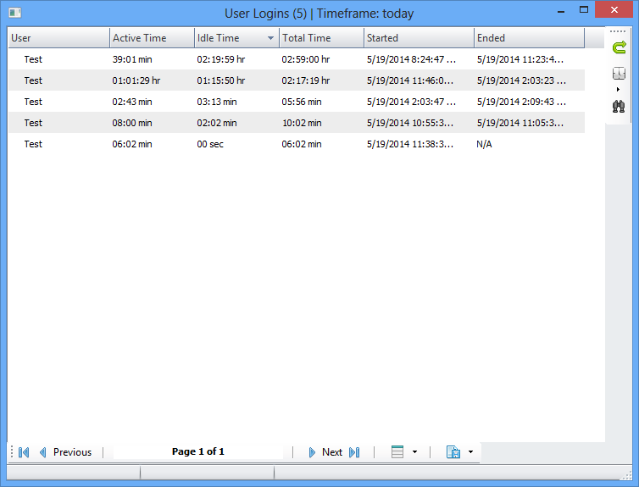Click the green refresh arrow icon
639x487 pixels.
(619, 47)
